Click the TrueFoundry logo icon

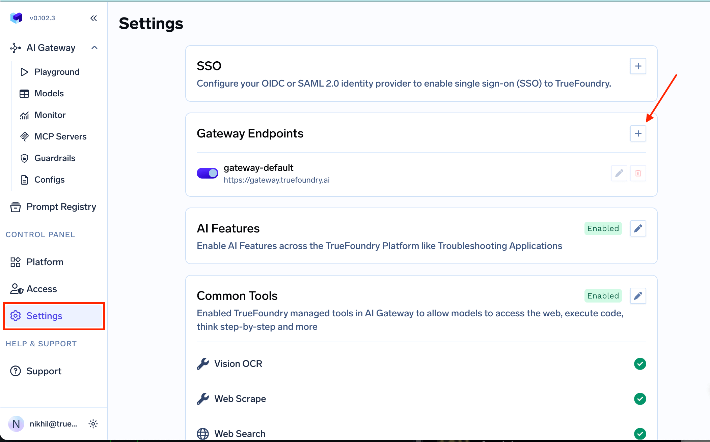(x=16, y=18)
